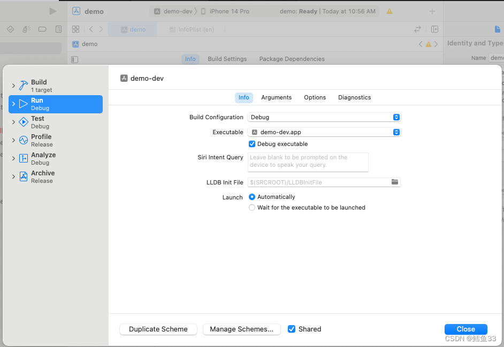Uncheck the Shared checkbox
The height and width of the screenshot is (347, 504).
pyautogui.click(x=292, y=329)
